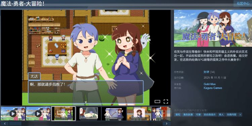The width and height of the screenshot is (252, 126).
Task: Click the main screenshot of 尤达 dialogue
Action: click(86, 57)
